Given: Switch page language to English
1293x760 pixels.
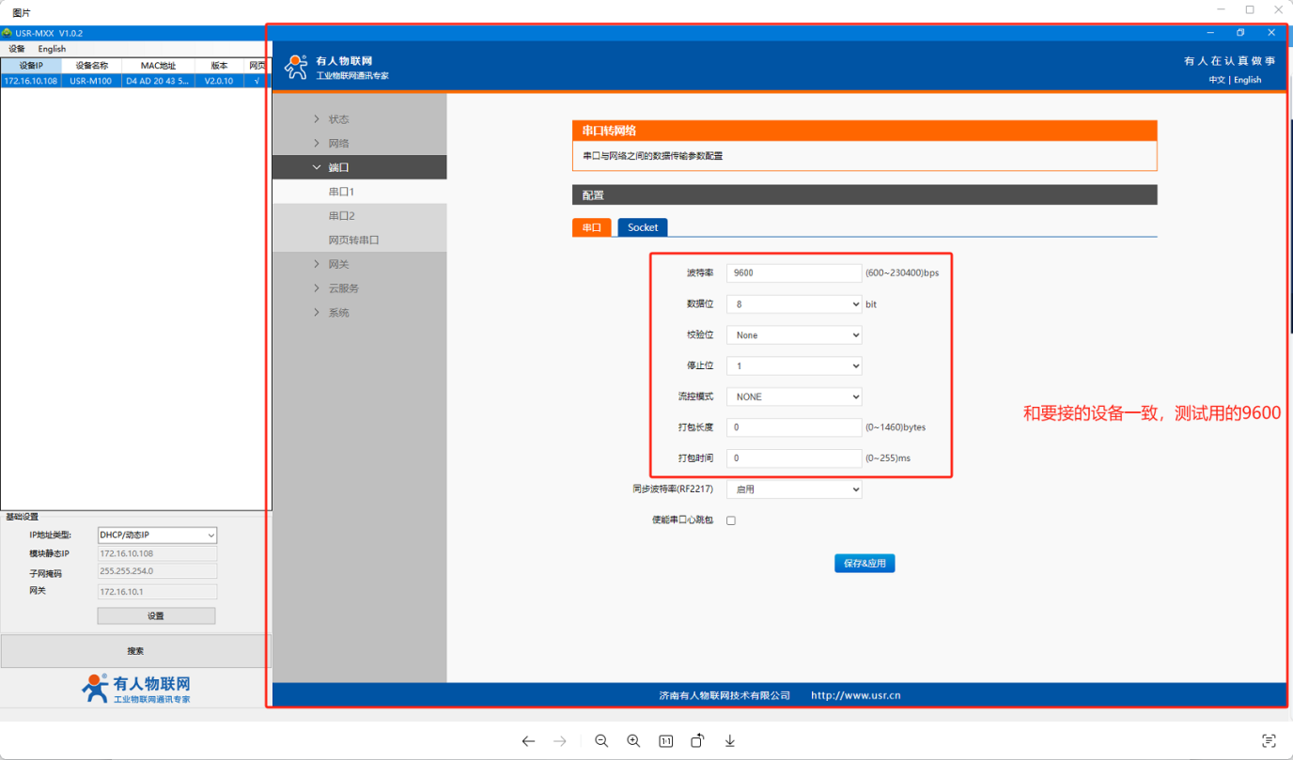Looking at the screenshot, I should (1248, 80).
